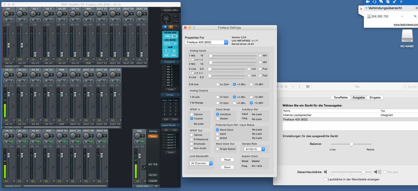Enable 48V phantom power for 2 Mic
Screen dimensions: 418x191
point(260,62)
